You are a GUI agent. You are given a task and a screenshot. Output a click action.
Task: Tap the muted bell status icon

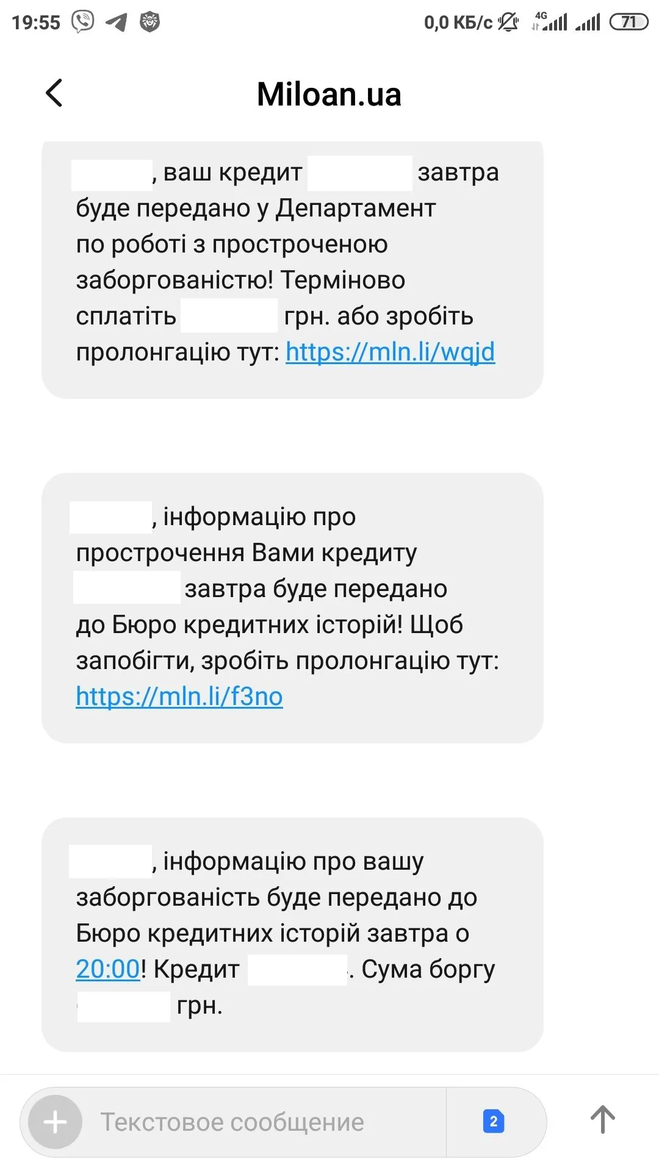pos(508,23)
